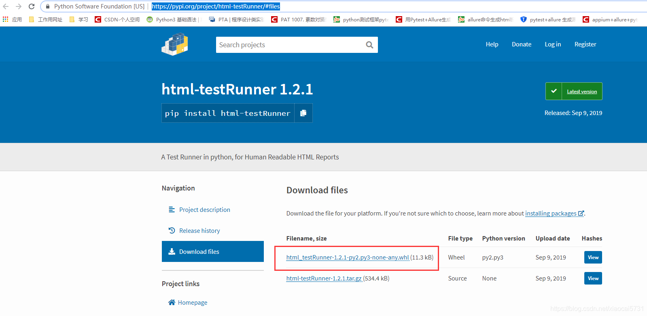Viewport: 647px width, 316px height.
Task: Open the Donate link in header
Action: click(522, 44)
